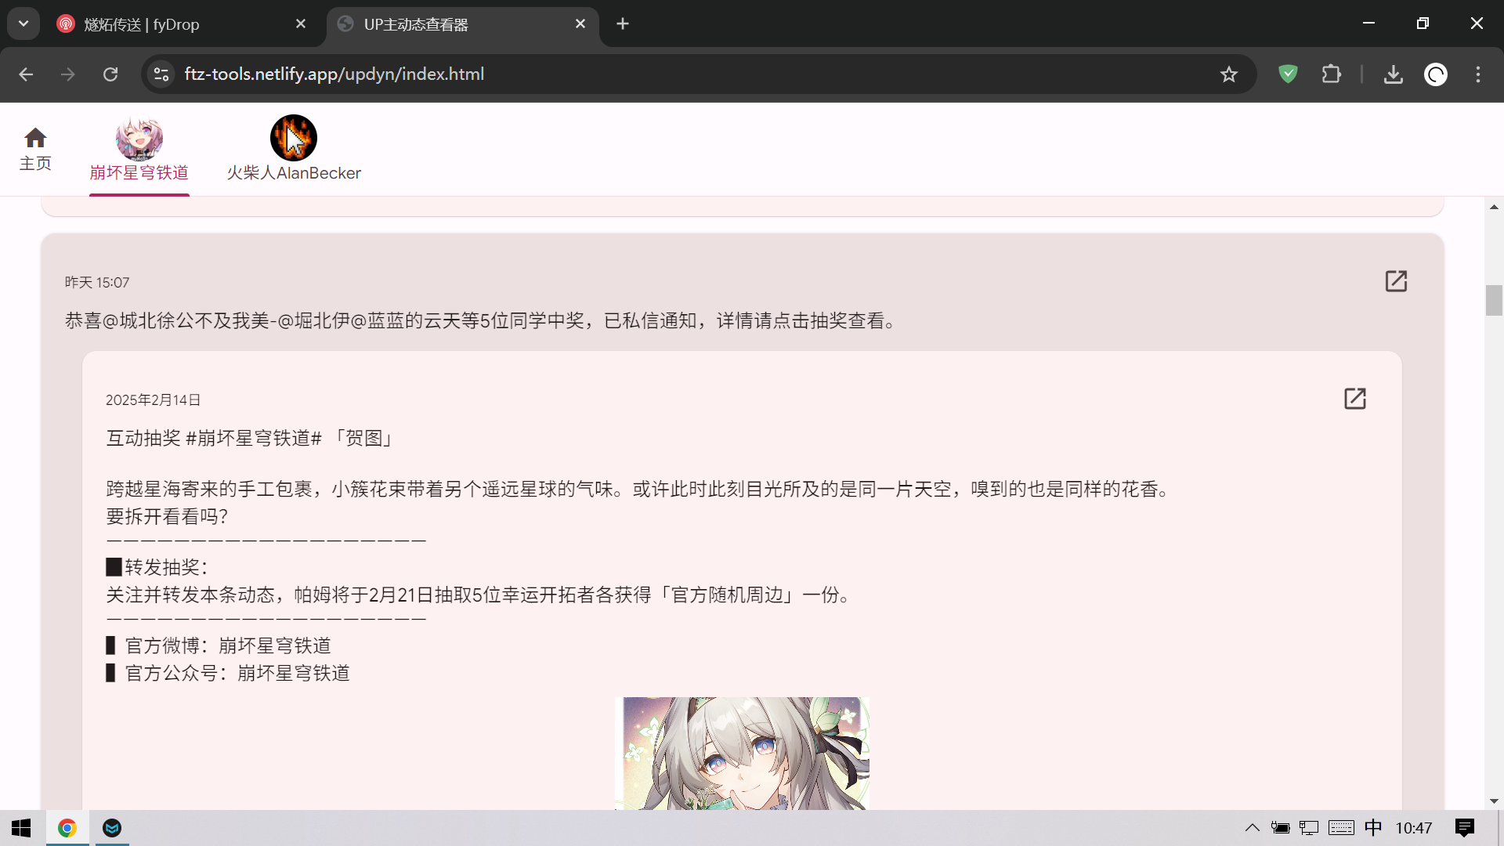Viewport: 1504px width, 846px height.
Task: Bookmark this page with the star
Action: (x=1228, y=74)
